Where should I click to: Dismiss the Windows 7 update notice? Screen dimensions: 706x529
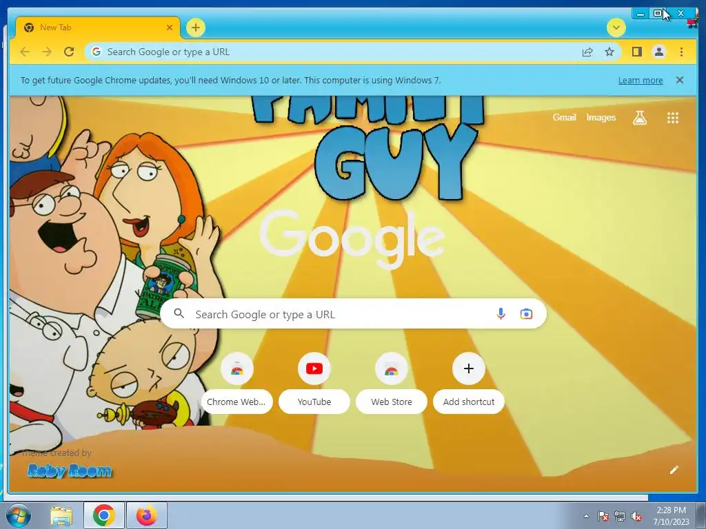click(679, 80)
